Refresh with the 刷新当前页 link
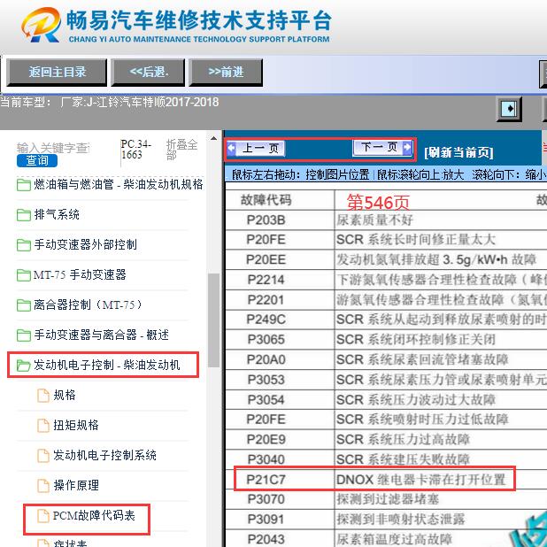 [458, 152]
